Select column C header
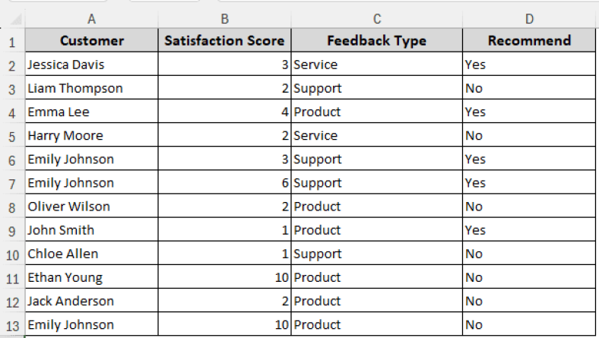This screenshot has height=338, width=599. (x=376, y=18)
